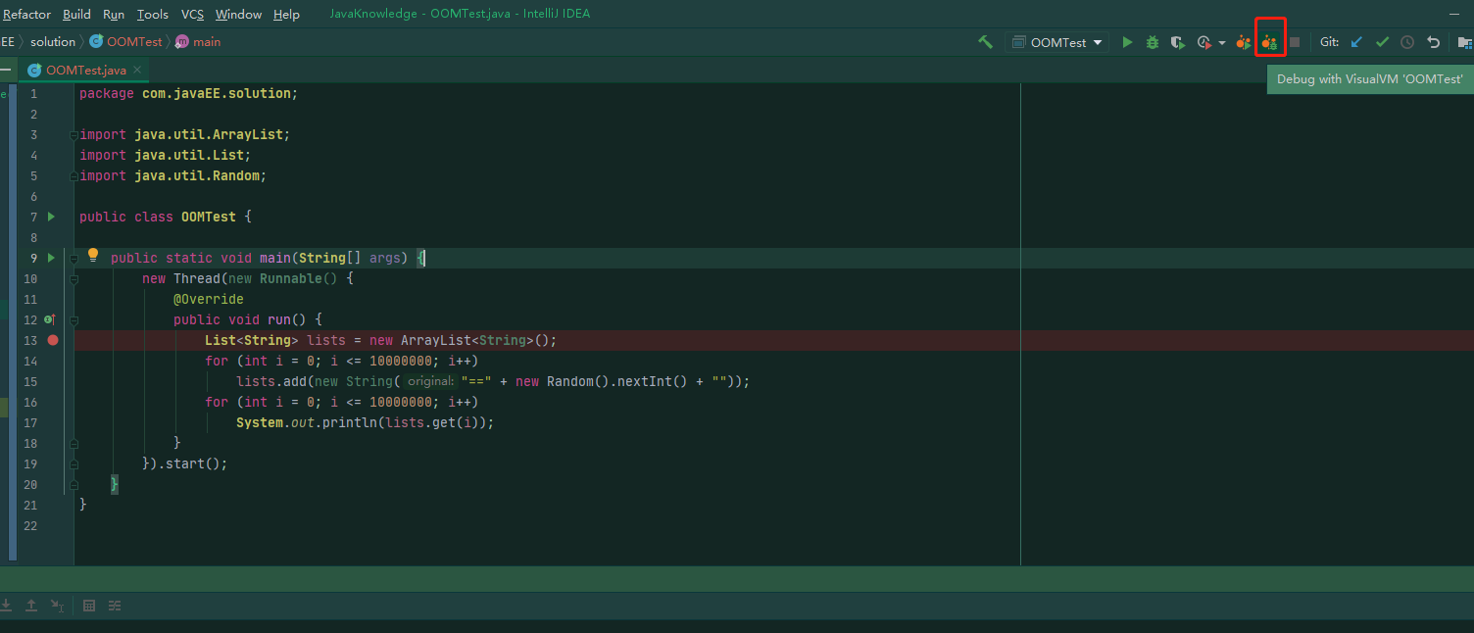Open the Run menu
1474x633 pixels.
click(113, 14)
